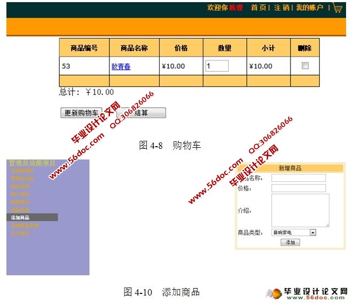The image size is (353, 303).
Task: Open the 致青春 product link
Action: [x=121, y=67]
